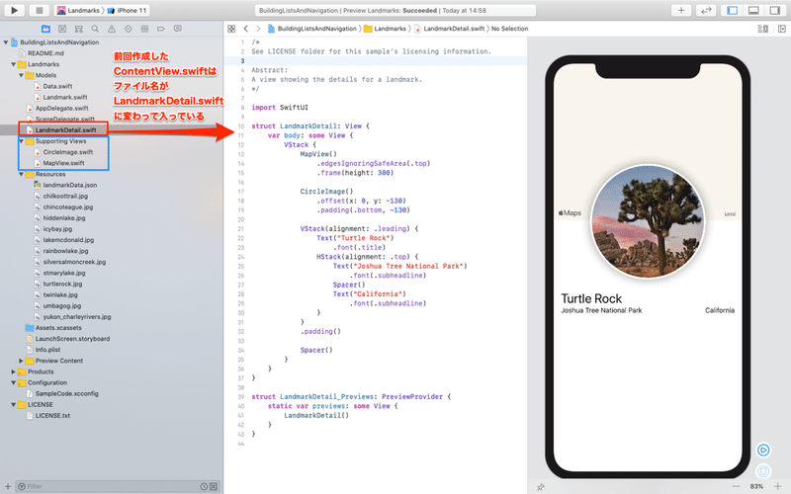791x494 pixels.
Task: Go back in editor history
Action: tap(246, 29)
